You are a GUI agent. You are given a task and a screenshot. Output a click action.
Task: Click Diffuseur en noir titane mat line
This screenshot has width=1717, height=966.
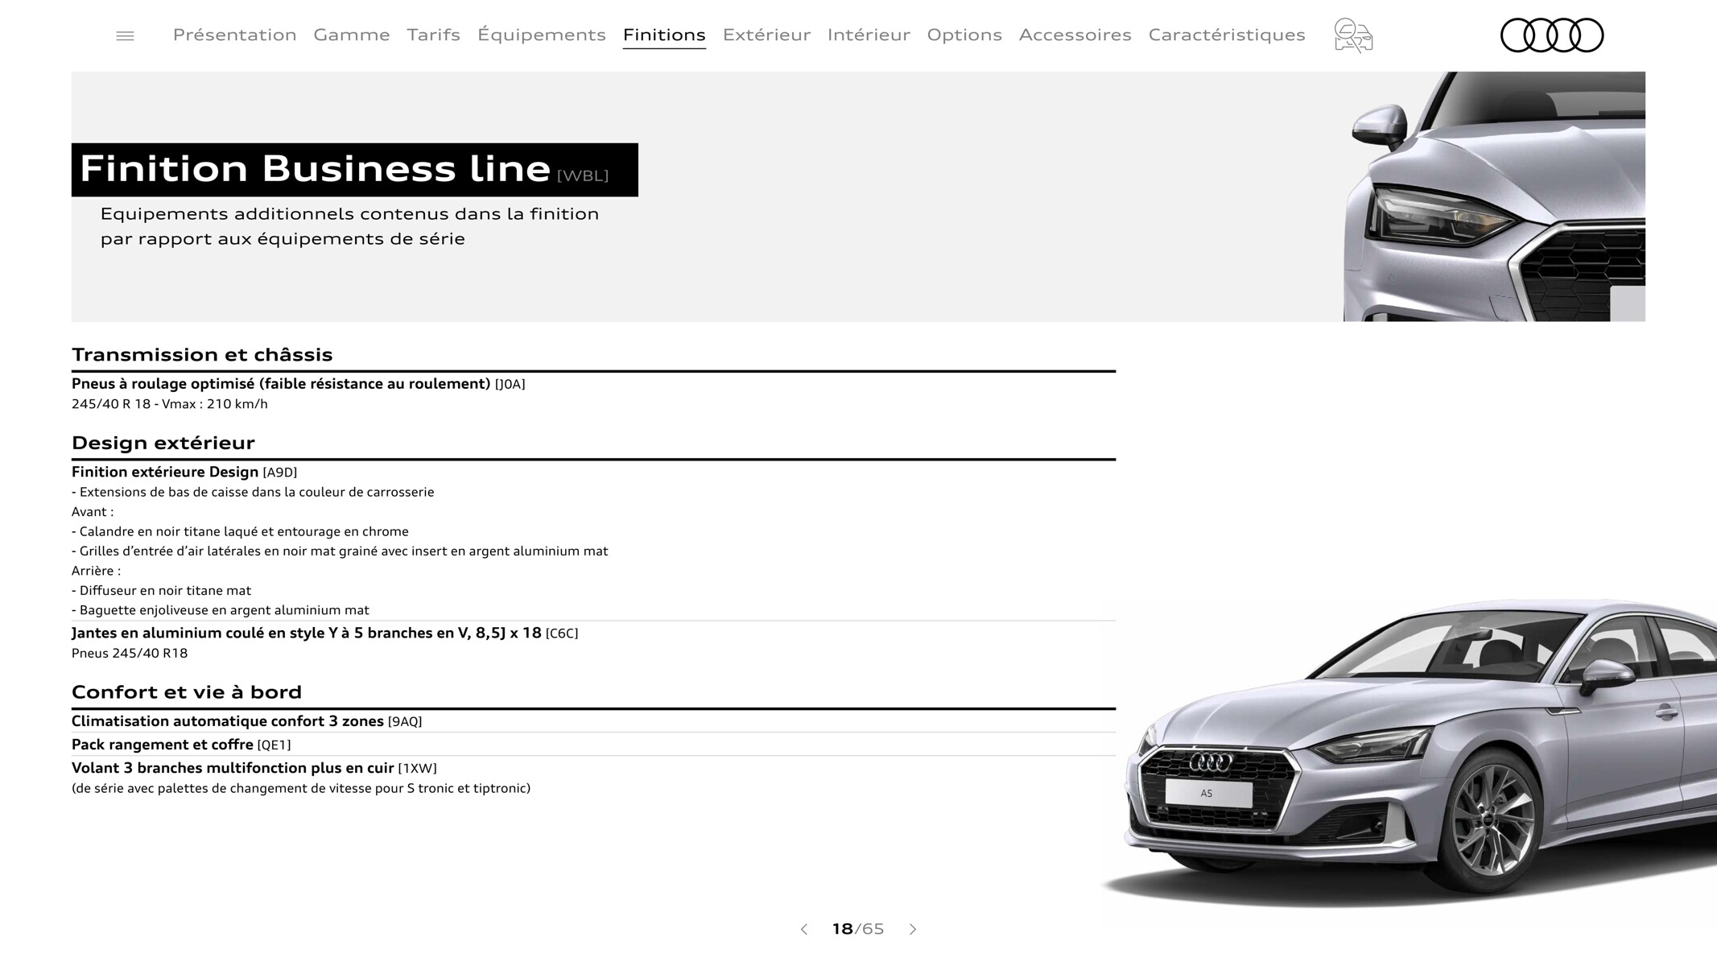161,591
